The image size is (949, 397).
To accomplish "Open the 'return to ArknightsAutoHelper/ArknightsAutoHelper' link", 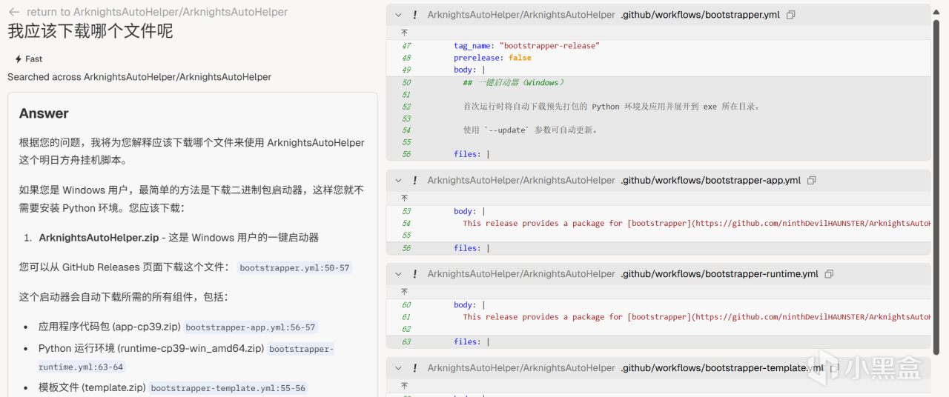I will [157, 12].
